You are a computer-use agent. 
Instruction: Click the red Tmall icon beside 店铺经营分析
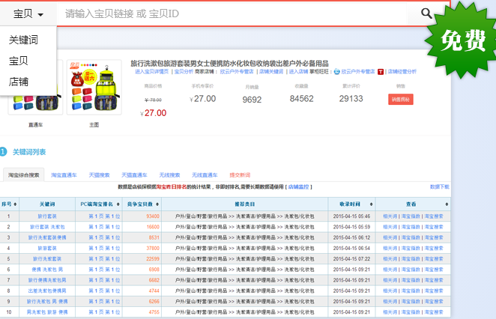381,72
